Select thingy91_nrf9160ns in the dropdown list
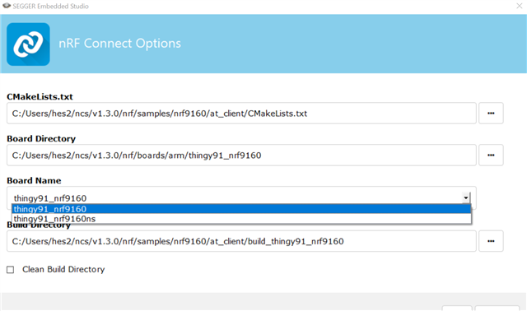 pyautogui.click(x=241, y=219)
